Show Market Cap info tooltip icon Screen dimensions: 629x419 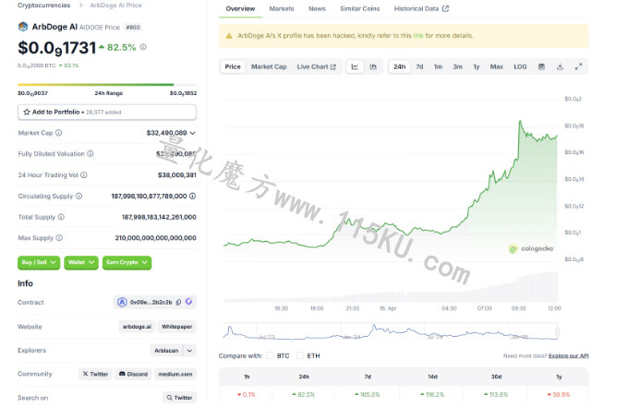coord(58,133)
